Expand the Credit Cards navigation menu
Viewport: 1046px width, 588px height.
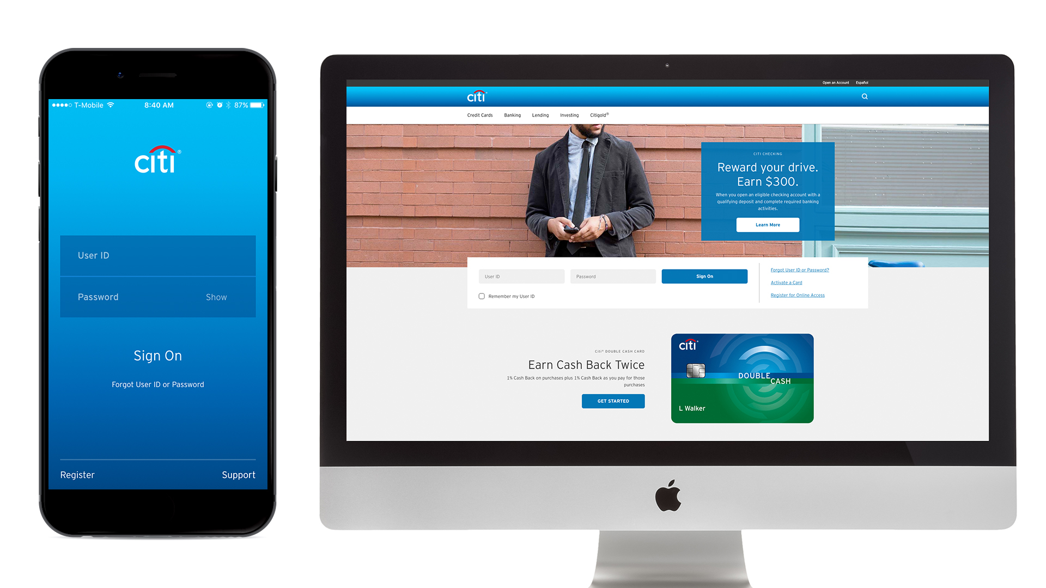click(x=481, y=115)
